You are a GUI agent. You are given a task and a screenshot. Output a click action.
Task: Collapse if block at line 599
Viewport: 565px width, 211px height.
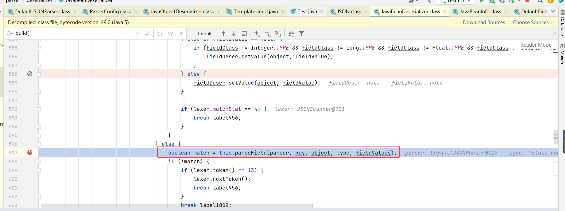pyautogui.click(x=39, y=170)
